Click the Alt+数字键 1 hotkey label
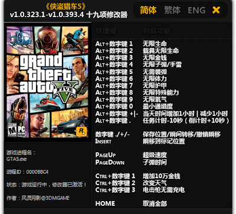The height and width of the screenshot is (214, 236). point(114,44)
